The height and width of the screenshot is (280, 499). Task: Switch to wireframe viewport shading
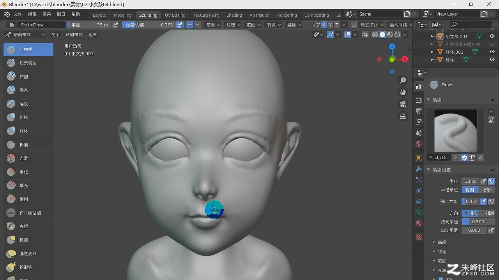point(375,35)
